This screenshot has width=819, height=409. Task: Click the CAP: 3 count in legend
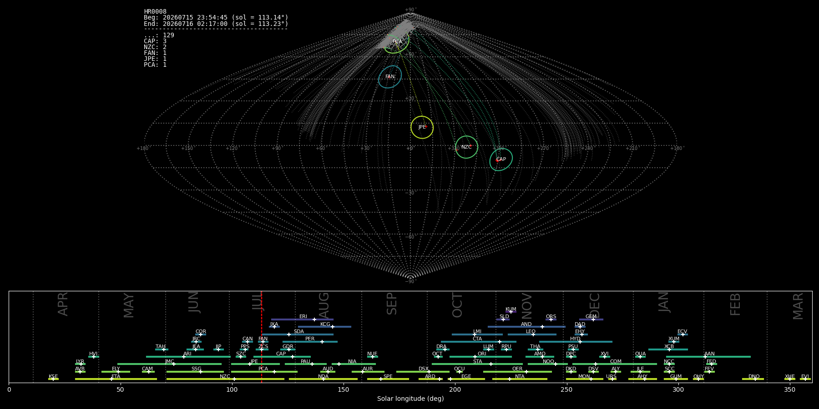155,41
